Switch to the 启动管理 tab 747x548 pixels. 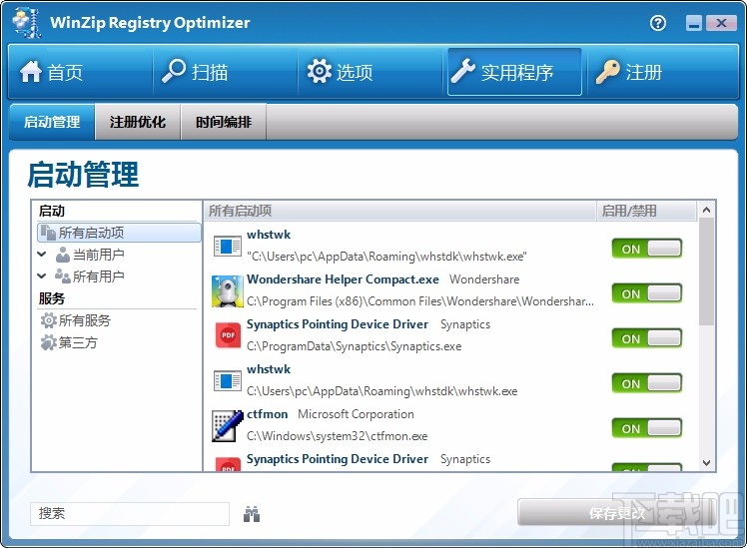coord(52,122)
